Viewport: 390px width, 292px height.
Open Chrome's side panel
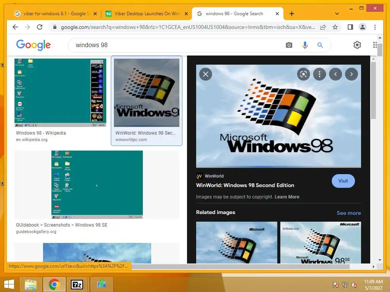(x=350, y=27)
